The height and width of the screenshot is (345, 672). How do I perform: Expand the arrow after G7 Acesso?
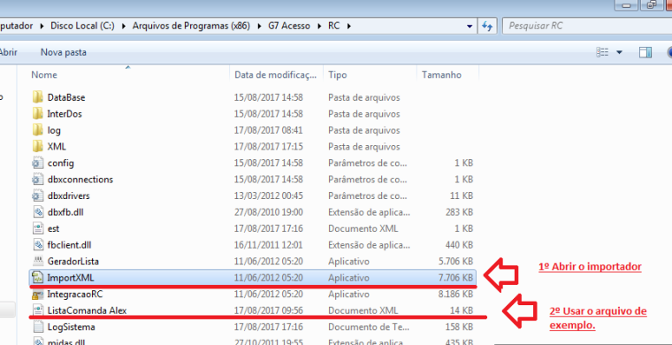pyautogui.click(x=319, y=26)
